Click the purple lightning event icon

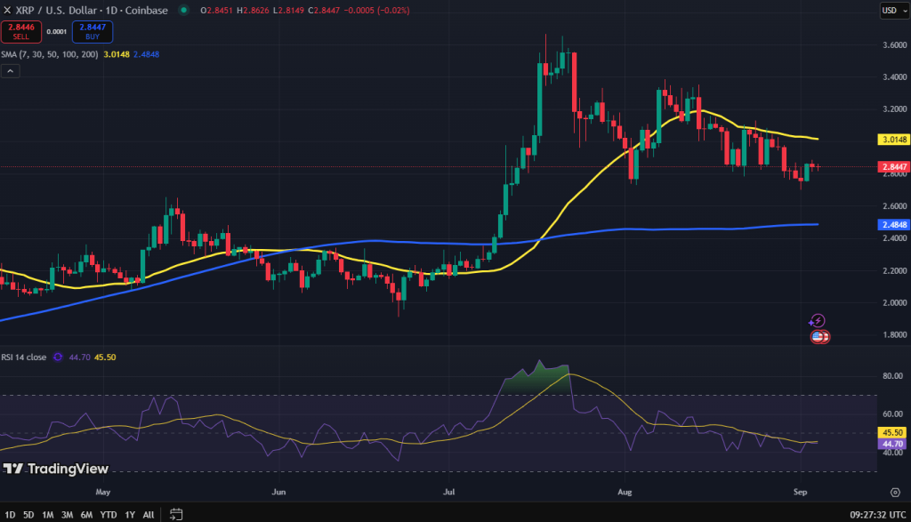coord(817,320)
